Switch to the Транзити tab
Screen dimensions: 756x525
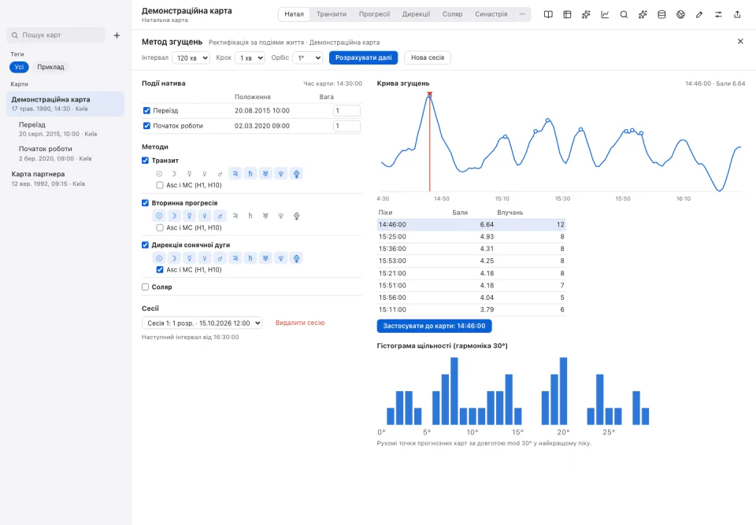[332, 14]
